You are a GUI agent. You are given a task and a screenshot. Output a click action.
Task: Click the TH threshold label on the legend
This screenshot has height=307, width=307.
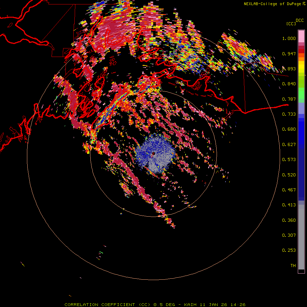point(293,266)
